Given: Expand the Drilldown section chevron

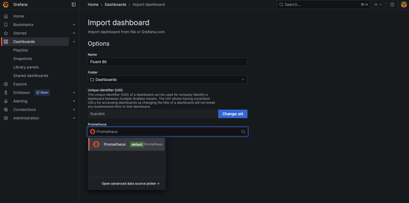Looking at the screenshot, I should click(74, 93).
